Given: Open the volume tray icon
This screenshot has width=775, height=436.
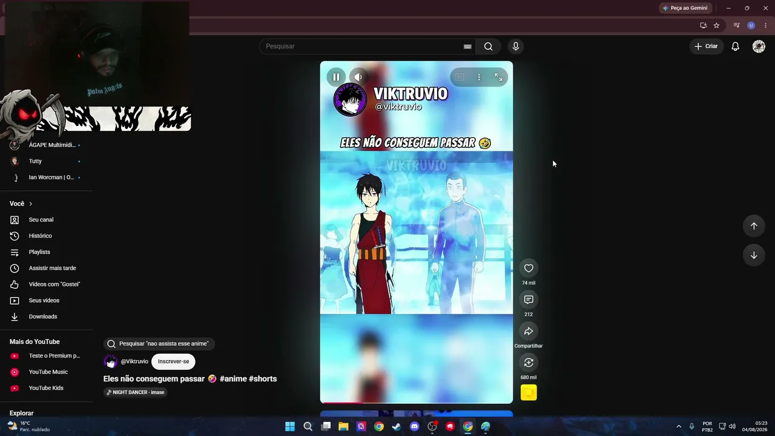Looking at the screenshot, I should click(x=732, y=426).
